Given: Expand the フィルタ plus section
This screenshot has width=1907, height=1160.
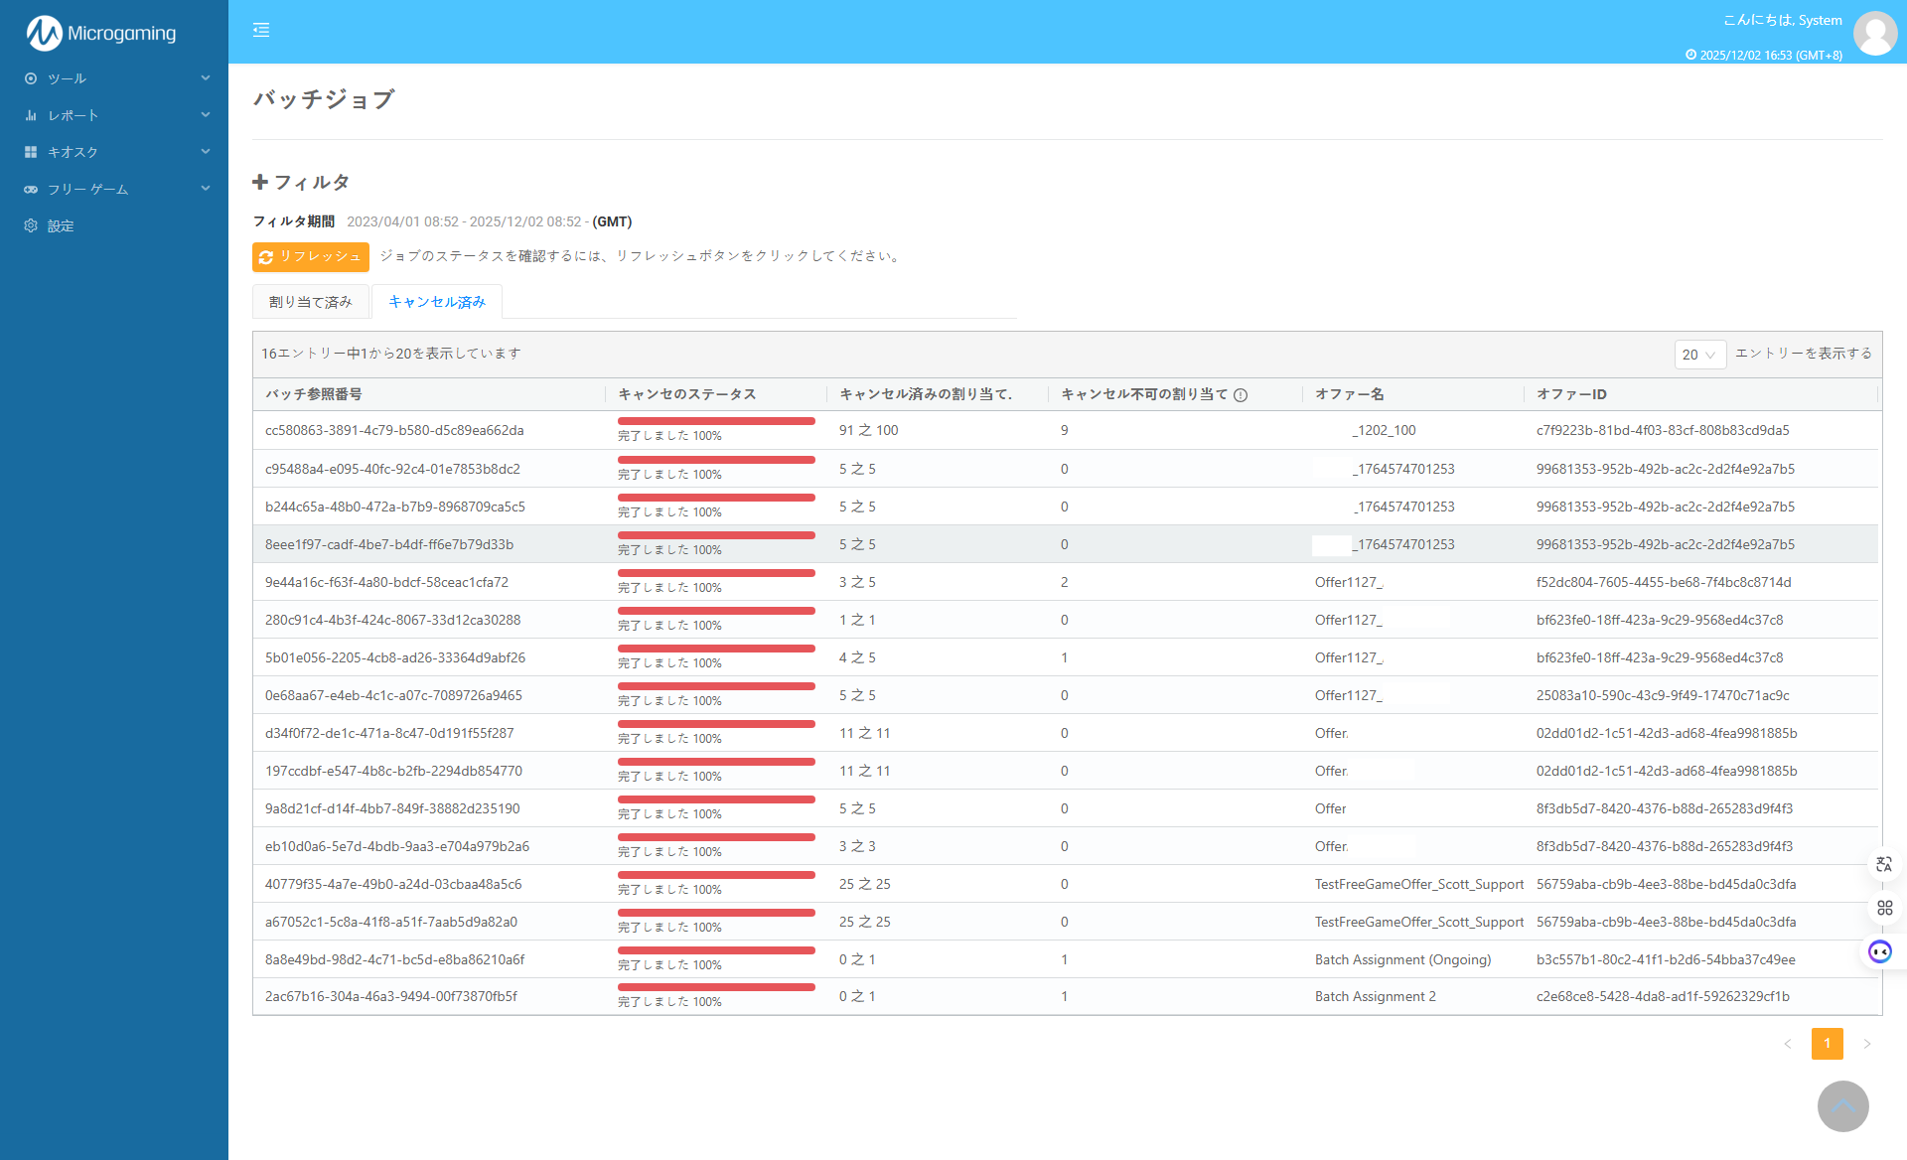Looking at the screenshot, I should (x=301, y=182).
